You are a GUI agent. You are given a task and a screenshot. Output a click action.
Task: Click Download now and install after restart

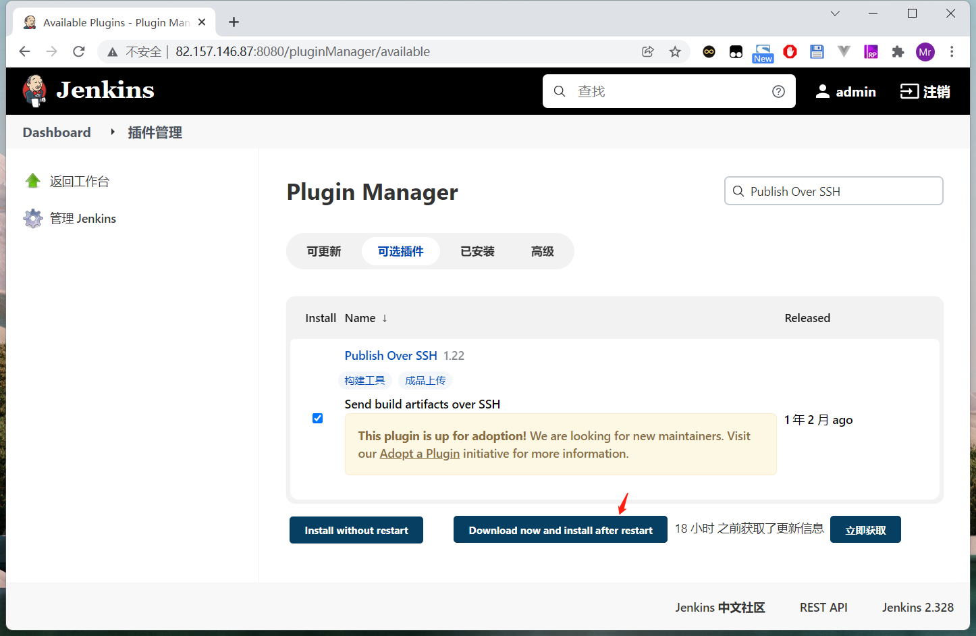tap(560, 530)
